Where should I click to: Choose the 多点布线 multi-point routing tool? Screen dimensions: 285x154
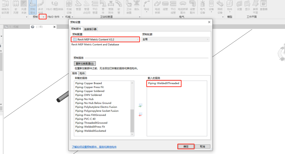(41, 7)
